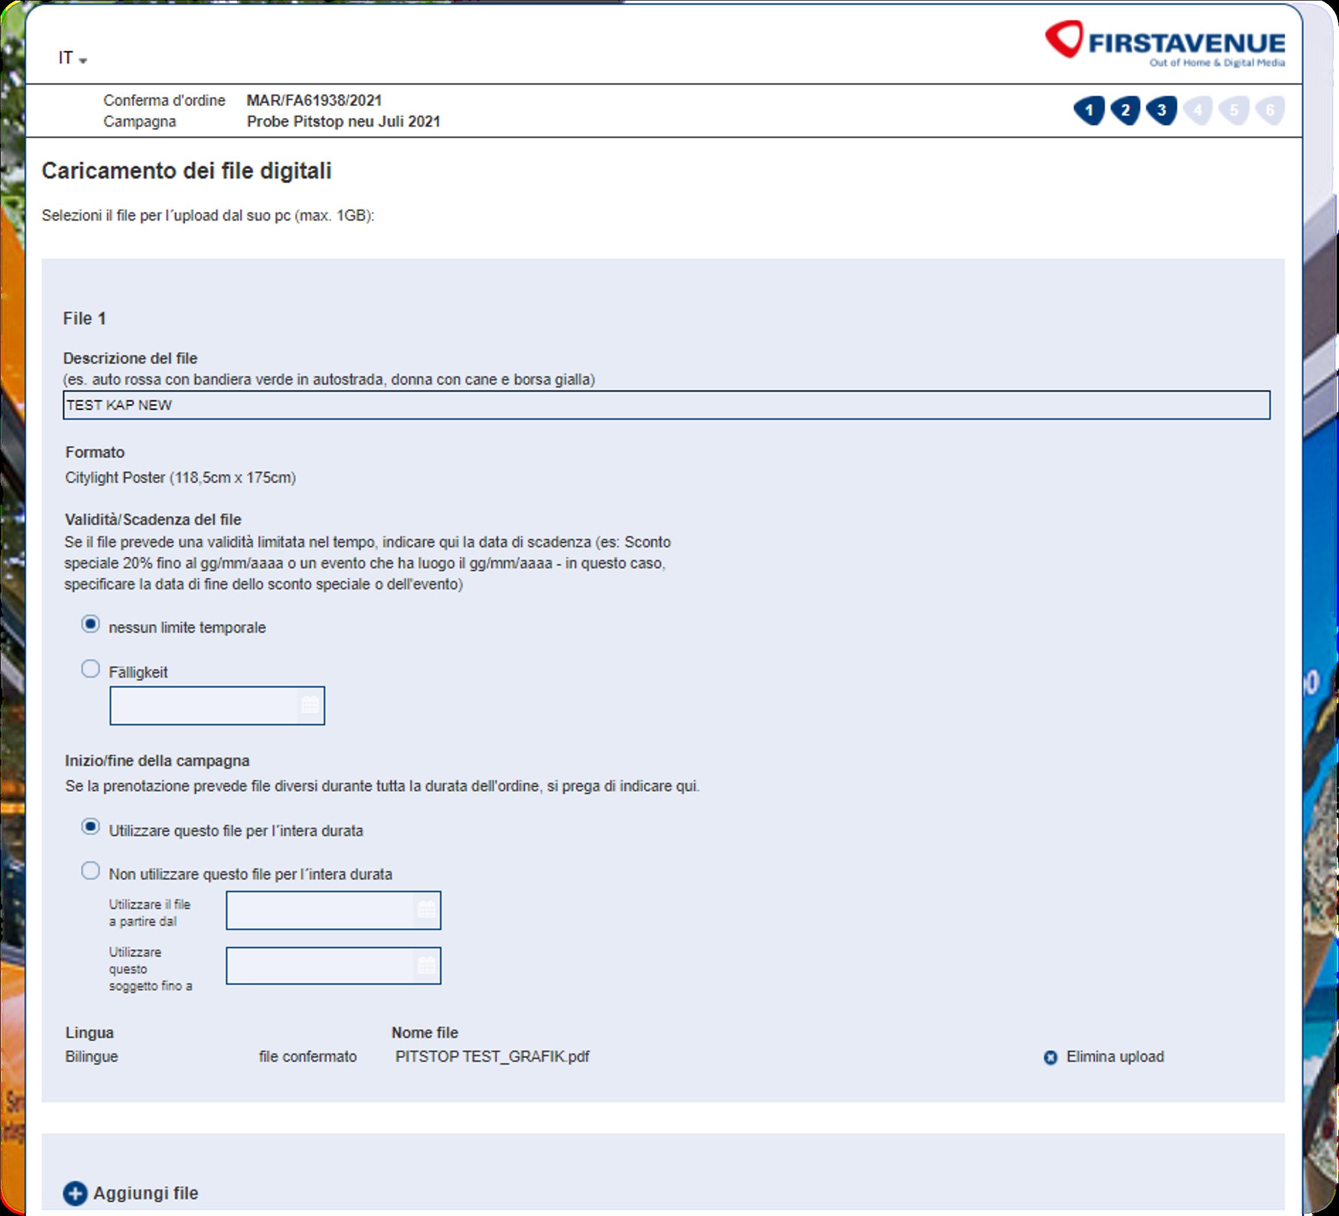
Task: Select the Fälligkeit radio button
Action: [91, 669]
